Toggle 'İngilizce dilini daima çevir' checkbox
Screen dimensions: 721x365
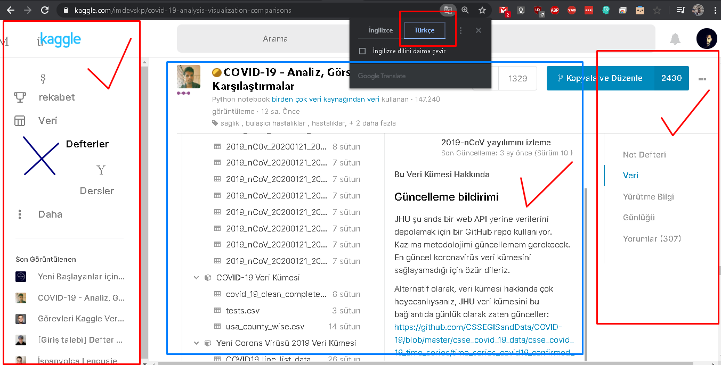click(x=362, y=51)
